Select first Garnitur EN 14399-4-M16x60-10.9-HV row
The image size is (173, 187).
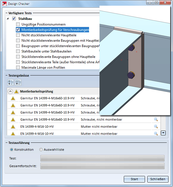click(x=47, y=98)
